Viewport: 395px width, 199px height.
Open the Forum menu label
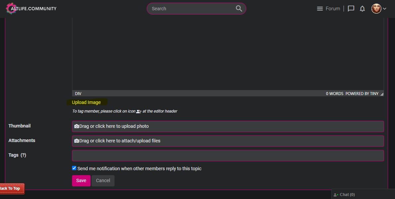(333, 9)
